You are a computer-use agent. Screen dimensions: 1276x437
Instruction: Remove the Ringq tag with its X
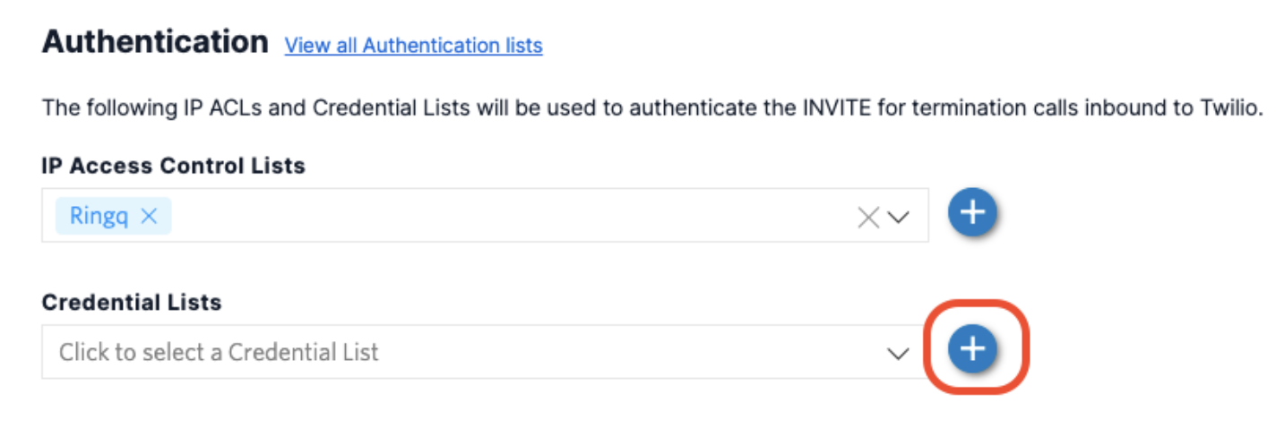pyautogui.click(x=150, y=216)
